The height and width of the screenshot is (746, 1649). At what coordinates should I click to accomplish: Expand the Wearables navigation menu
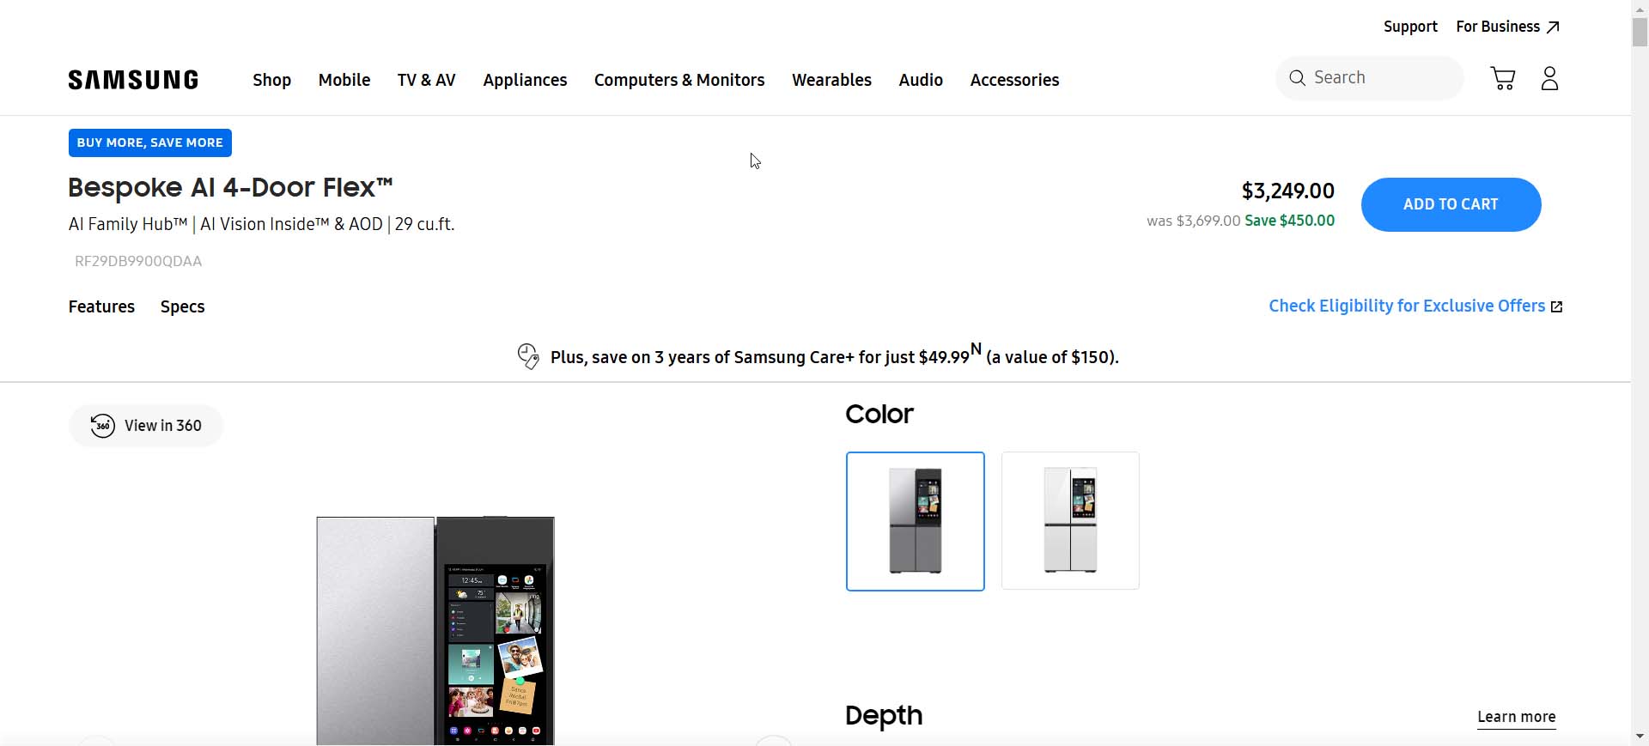(x=831, y=80)
